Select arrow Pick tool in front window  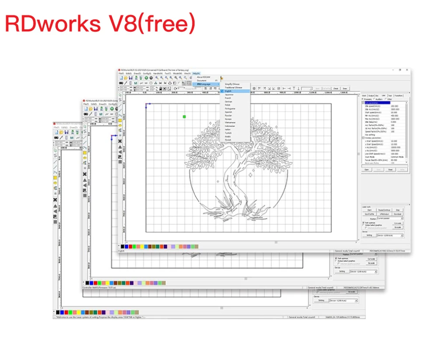(x=120, y=95)
